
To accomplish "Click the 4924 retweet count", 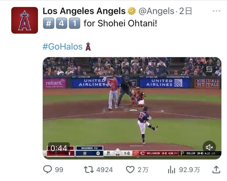I will tap(105, 170).
